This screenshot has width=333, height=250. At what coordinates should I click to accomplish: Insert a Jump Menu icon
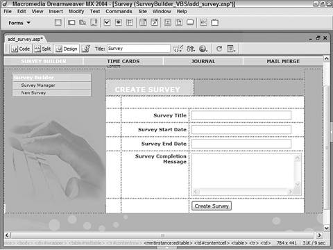coord(155,22)
